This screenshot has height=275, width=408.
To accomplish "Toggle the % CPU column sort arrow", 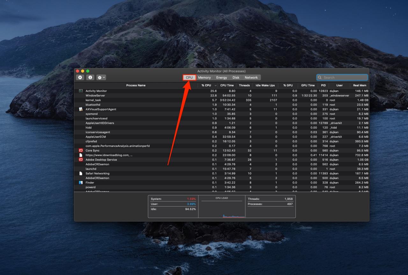I will 215,85.
